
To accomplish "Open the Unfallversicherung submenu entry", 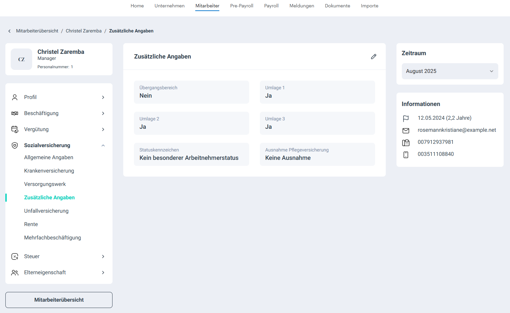I will (x=46, y=211).
